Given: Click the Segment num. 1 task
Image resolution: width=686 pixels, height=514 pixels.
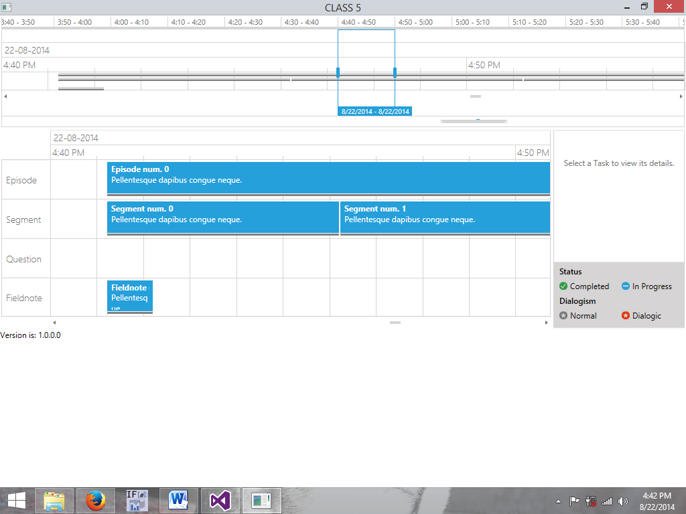Looking at the screenshot, I should point(445,218).
